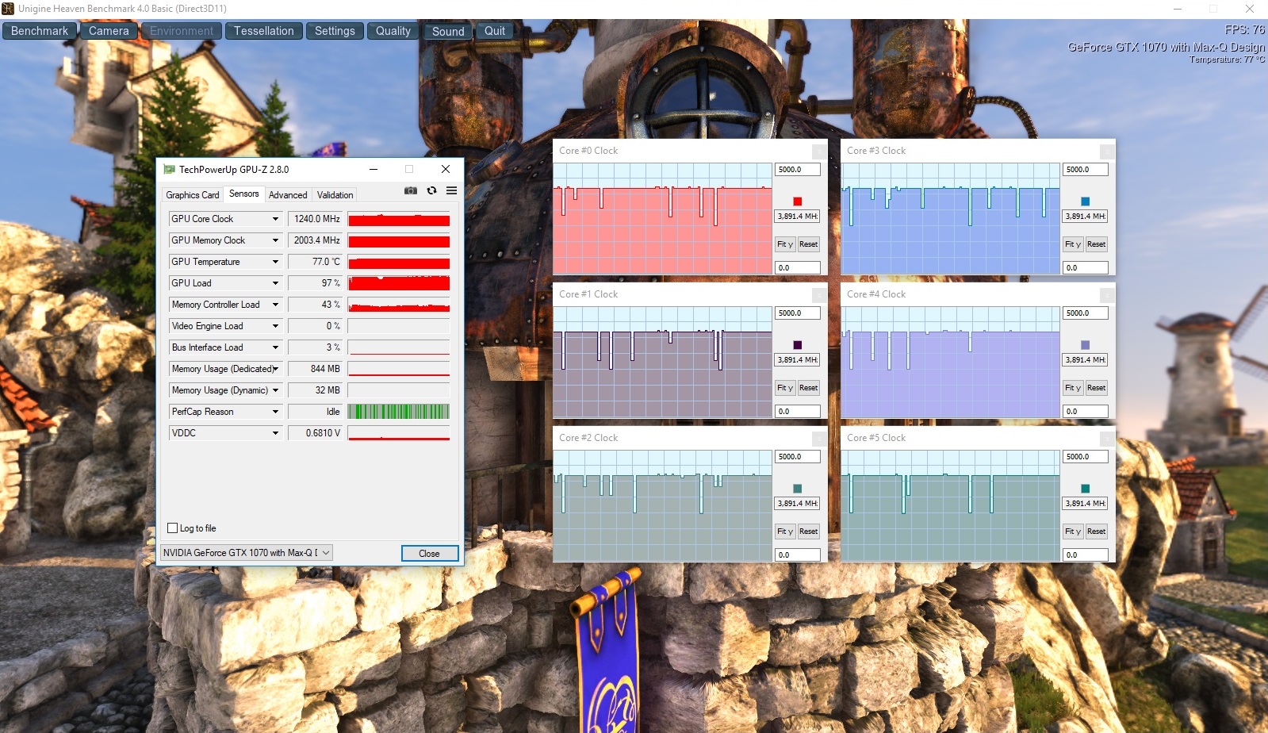Viewport: 1268px width, 733px height.
Task: Open the GPU Memory Clock sensor dropdown
Action: click(x=275, y=240)
